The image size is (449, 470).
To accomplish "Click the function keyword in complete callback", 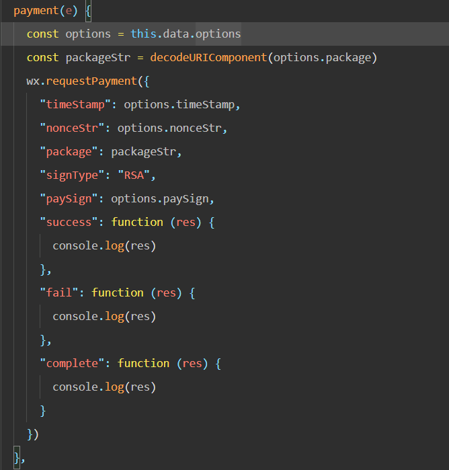I will click(x=143, y=364).
